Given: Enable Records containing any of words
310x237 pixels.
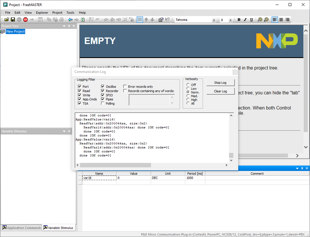Looking at the screenshot, I should coord(125,91).
